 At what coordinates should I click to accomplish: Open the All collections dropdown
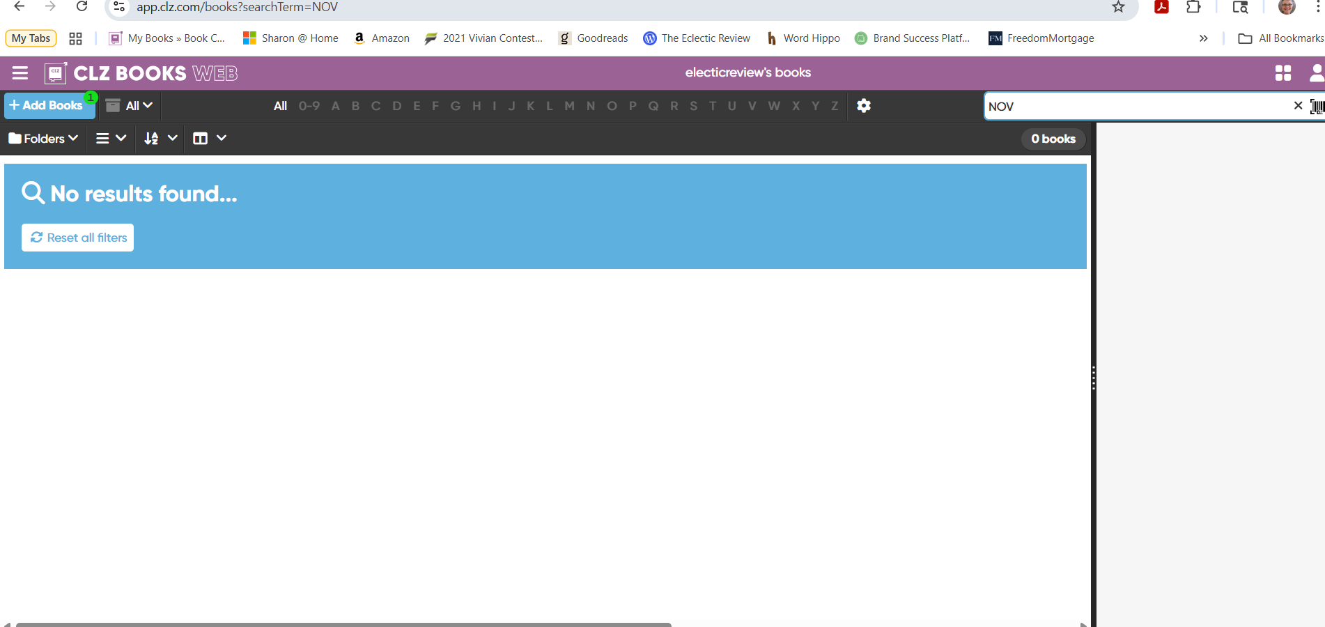(130, 106)
